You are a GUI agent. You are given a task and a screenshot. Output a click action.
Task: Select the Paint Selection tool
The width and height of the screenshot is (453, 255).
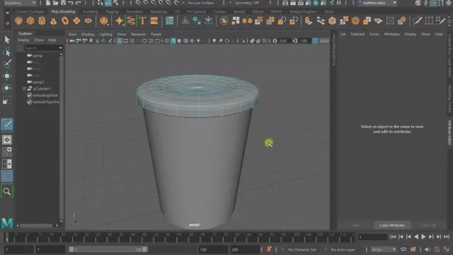click(x=7, y=64)
